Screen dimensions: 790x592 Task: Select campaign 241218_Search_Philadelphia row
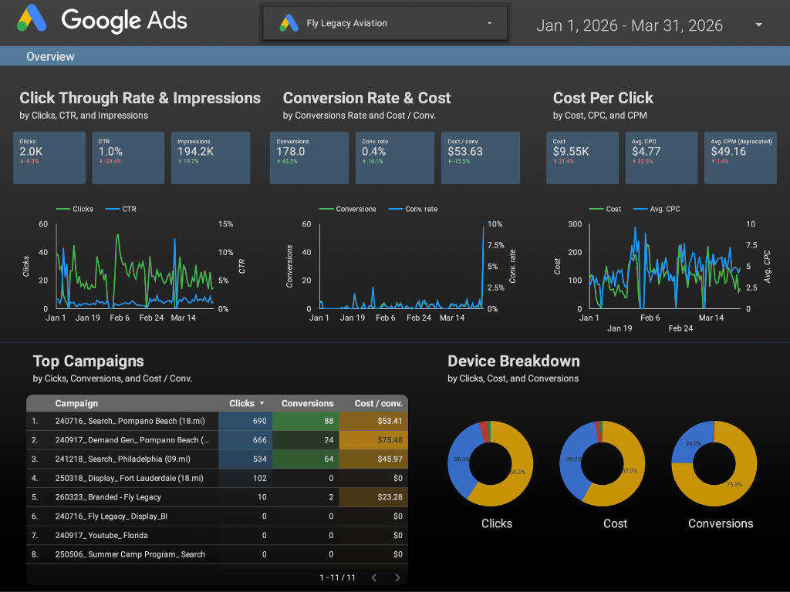pyautogui.click(x=217, y=459)
